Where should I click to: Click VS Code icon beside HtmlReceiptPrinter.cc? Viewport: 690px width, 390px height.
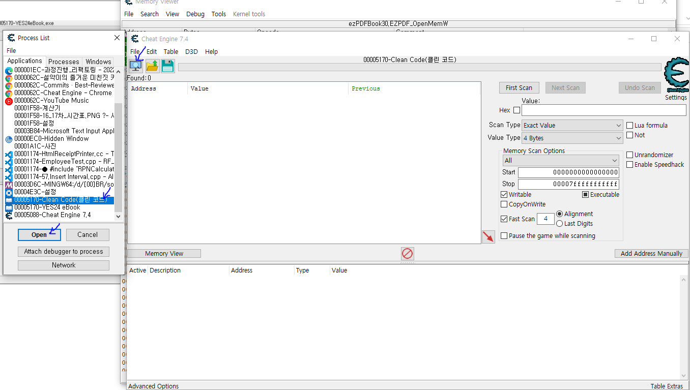(9, 154)
